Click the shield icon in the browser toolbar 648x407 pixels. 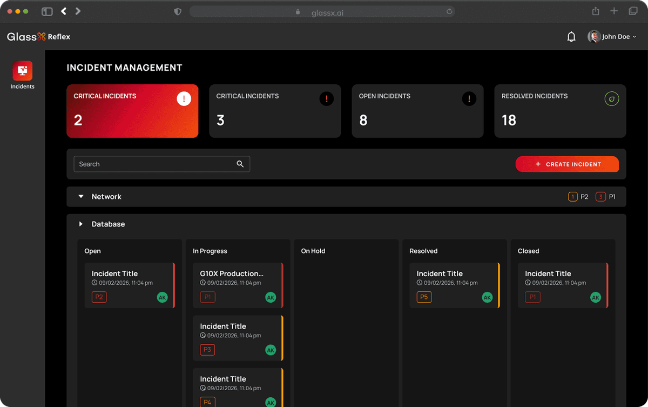pyautogui.click(x=177, y=11)
